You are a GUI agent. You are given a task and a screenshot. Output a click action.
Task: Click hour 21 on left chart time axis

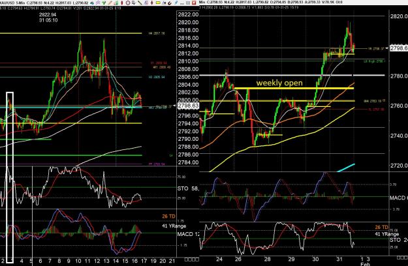pyautogui.click(x=172, y=261)
